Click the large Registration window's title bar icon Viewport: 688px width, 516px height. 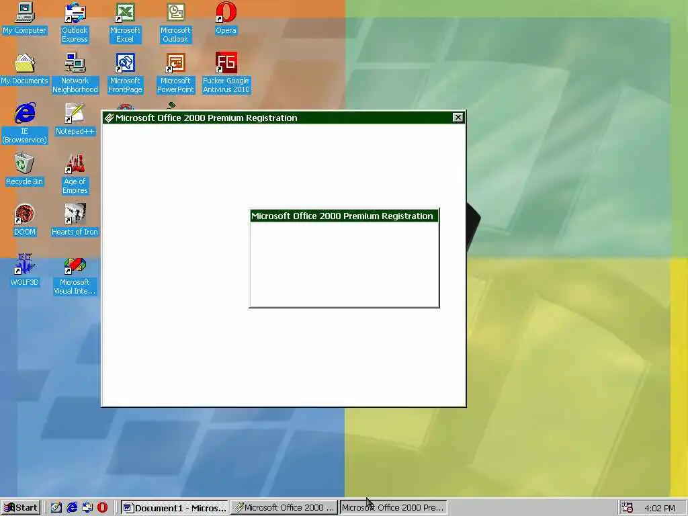[109, 118]
